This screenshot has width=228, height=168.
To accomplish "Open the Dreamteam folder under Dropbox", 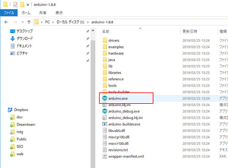I will pyautogui.click(x=23, y=125).
